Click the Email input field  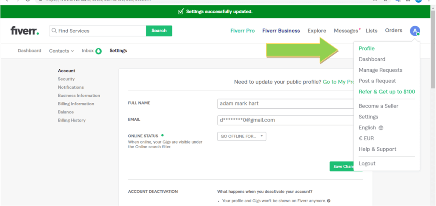coord(285,120)
